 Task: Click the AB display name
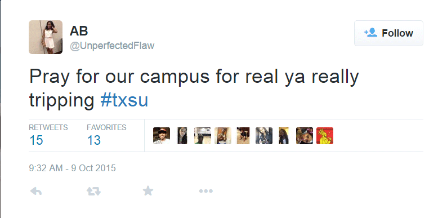[79, 31]
